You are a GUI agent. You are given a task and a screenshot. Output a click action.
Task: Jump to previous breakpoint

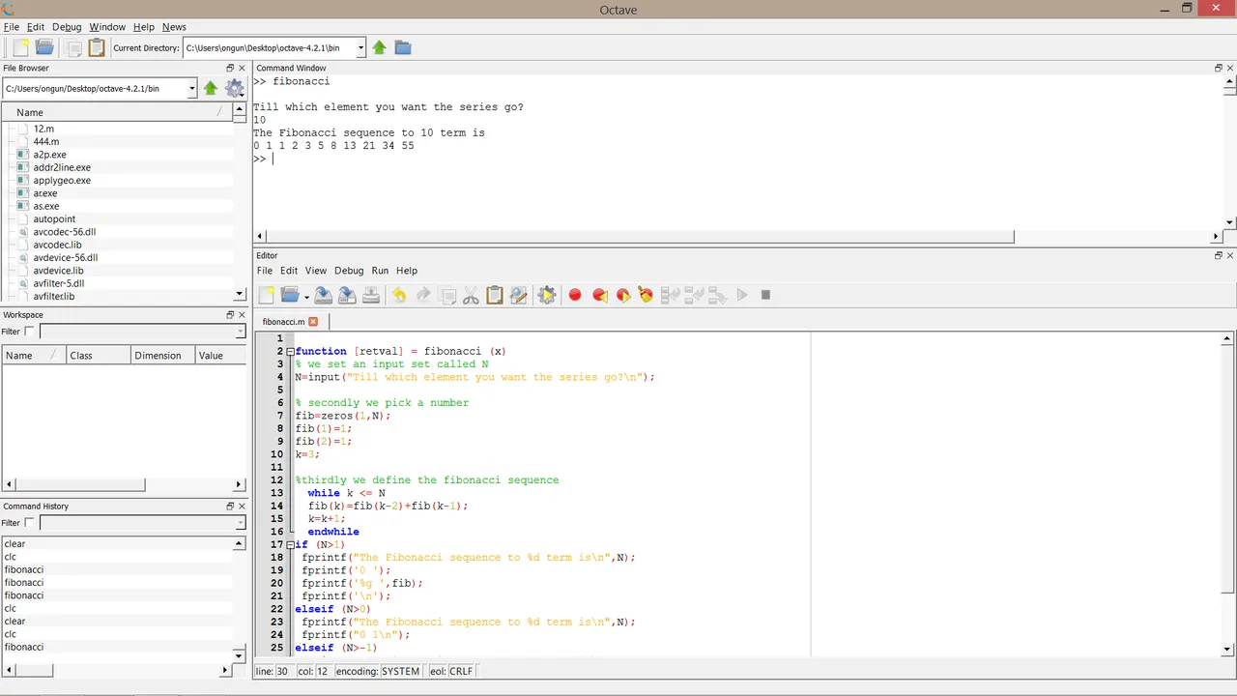pos(599,295)
